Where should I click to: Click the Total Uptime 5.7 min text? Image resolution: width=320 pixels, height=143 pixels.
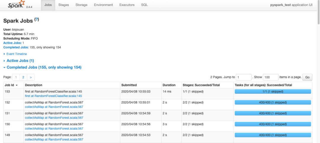[x=19, y=34]
